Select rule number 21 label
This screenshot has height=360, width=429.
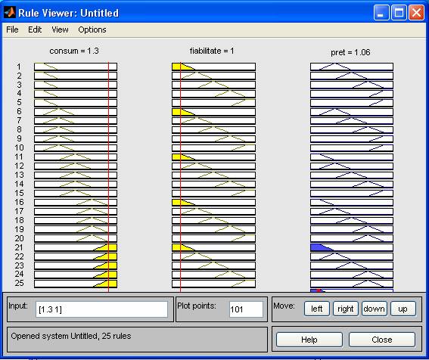point(19,247)
